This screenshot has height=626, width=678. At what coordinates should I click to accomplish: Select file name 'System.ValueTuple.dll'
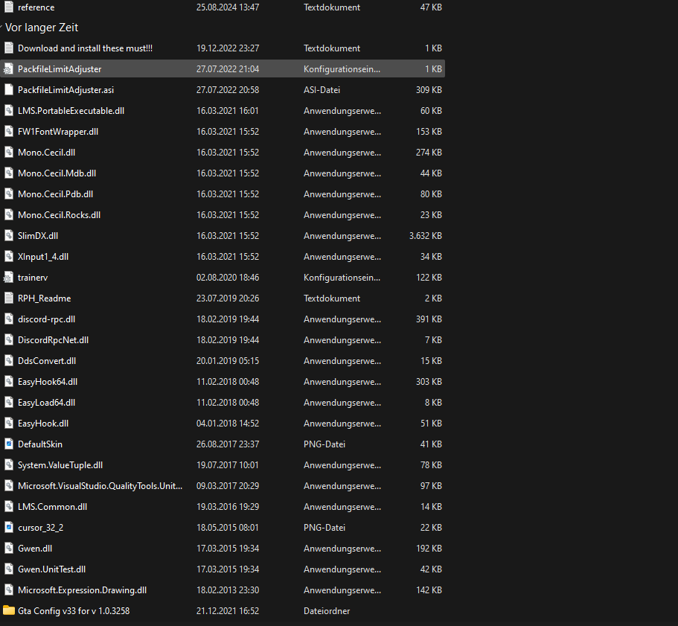coord(60,464)
